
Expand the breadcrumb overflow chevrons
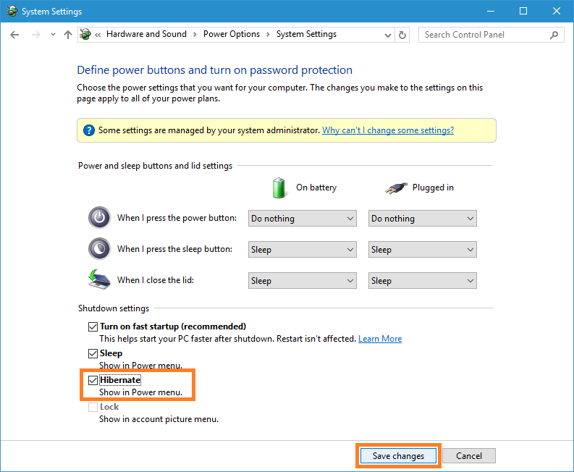tap(98, 35)
